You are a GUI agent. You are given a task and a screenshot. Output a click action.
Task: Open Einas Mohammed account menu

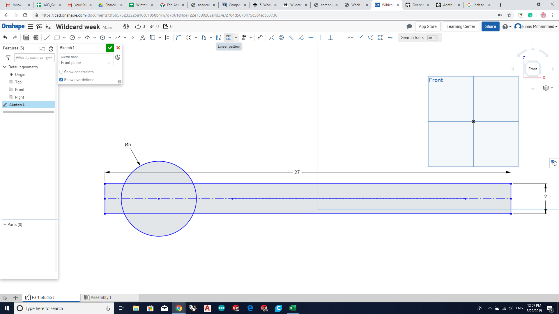click(x=536, y=26)
